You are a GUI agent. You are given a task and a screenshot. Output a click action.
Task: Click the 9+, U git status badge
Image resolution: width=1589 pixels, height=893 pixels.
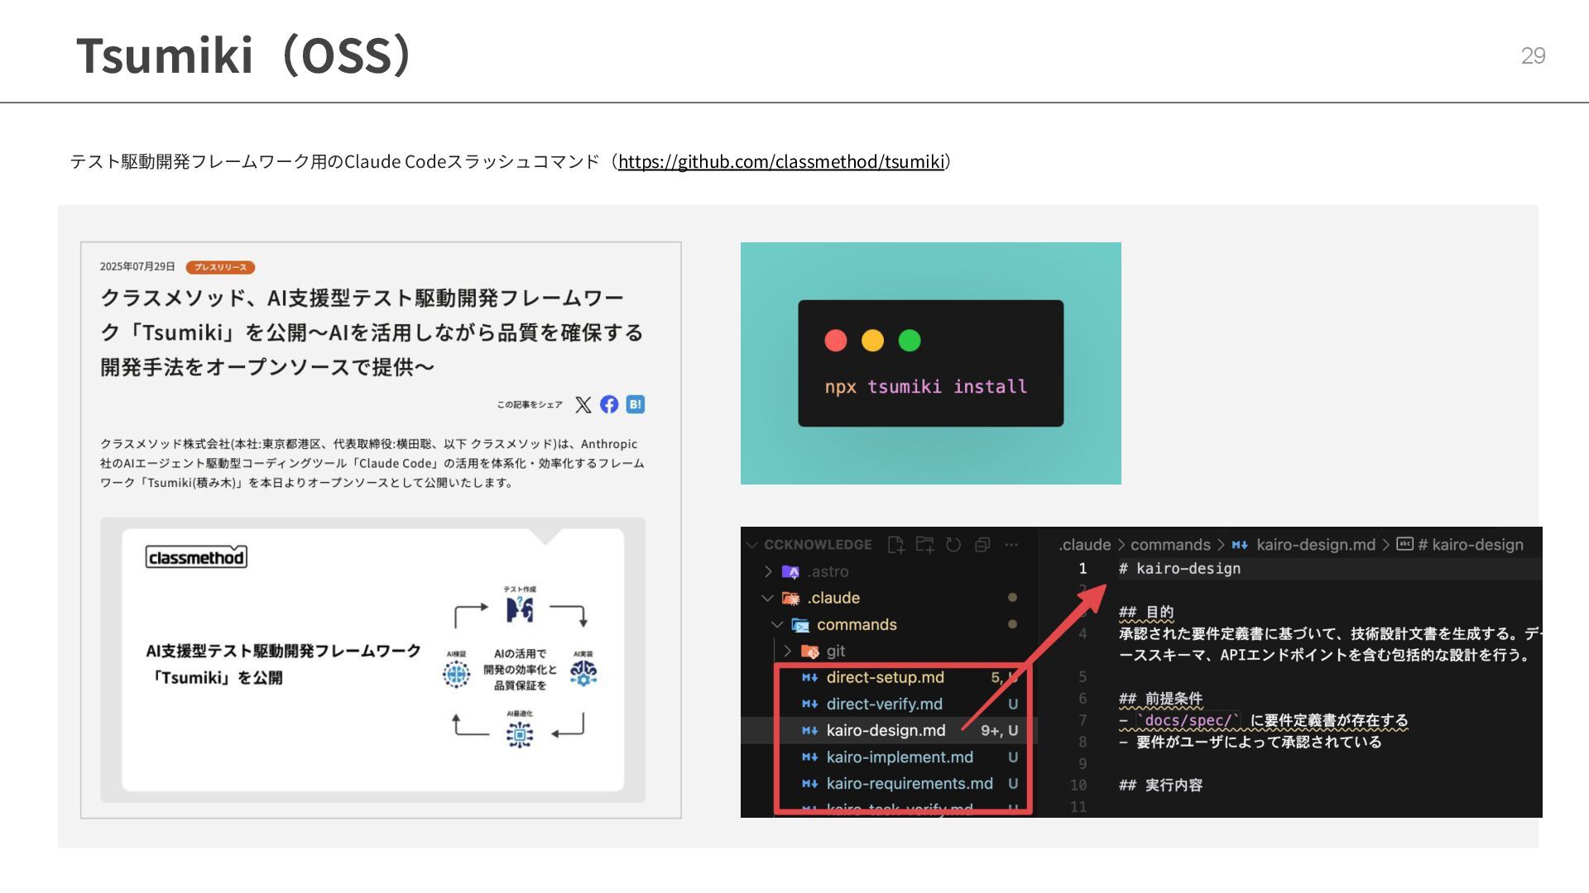999,730
